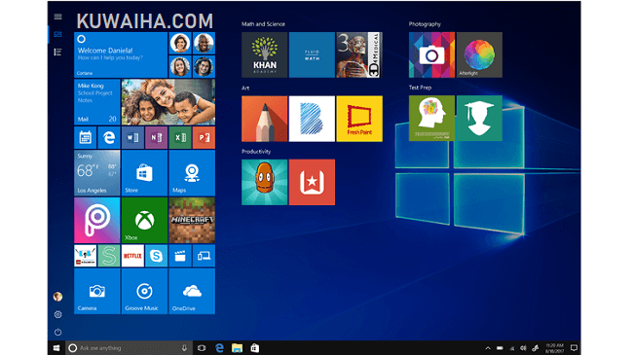Open the family Photos tile
Image resolution: width=633 pixels, height=355 pixels.
click(168, 102)
